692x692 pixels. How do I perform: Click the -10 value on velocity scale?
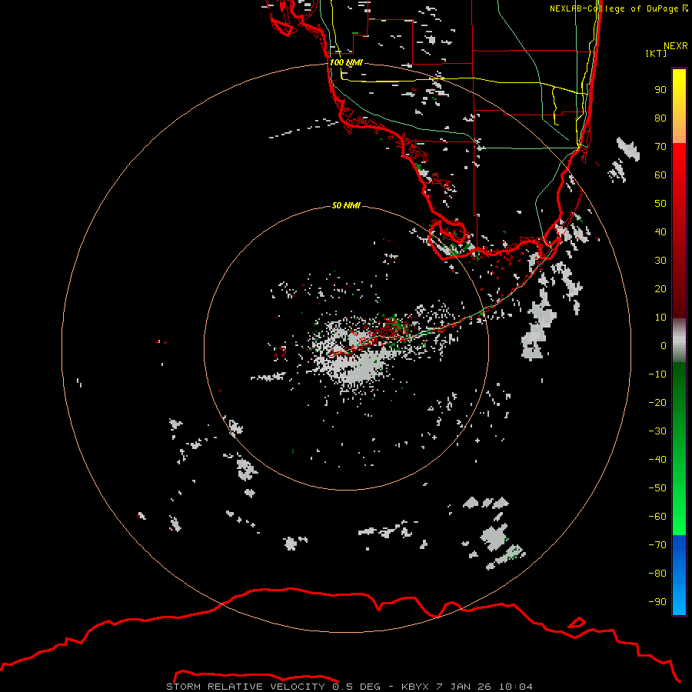click(x=657, y=374)
